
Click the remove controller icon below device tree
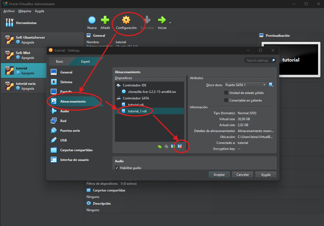[166, 146]
